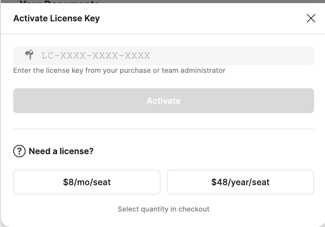
Task: Click the Your Documents heading behind the dialog
Action: [x=58, y=3]
